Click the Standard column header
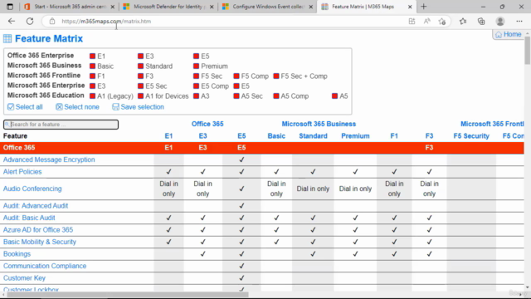Screen dimensions: 531x299 pyautogui.click(x=314, y=136)
